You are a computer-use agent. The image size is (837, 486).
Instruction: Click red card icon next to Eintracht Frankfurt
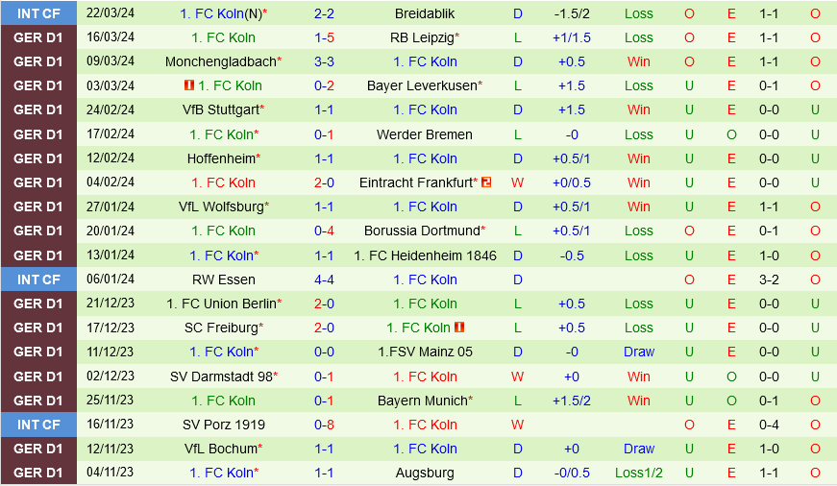[x=486, y=182]
